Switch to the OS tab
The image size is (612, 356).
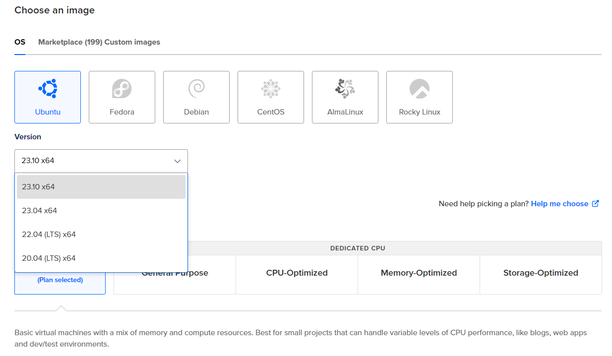20,42
